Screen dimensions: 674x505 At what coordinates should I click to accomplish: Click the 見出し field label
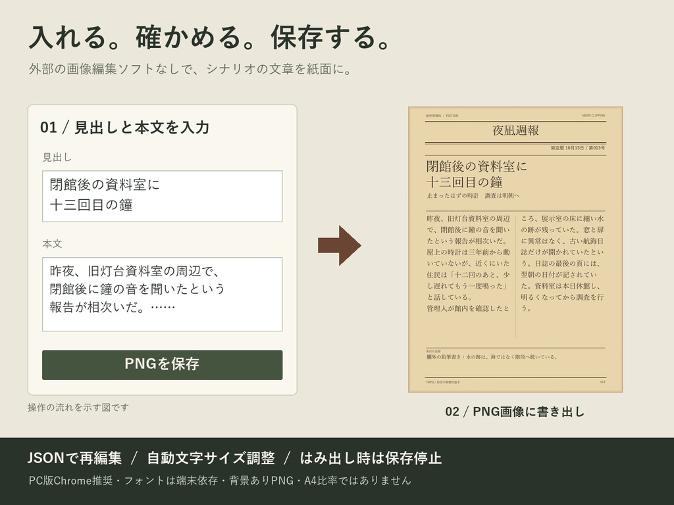pos(57,158)
